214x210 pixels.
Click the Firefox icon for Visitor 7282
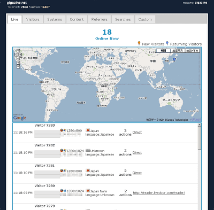pos(62,150)
